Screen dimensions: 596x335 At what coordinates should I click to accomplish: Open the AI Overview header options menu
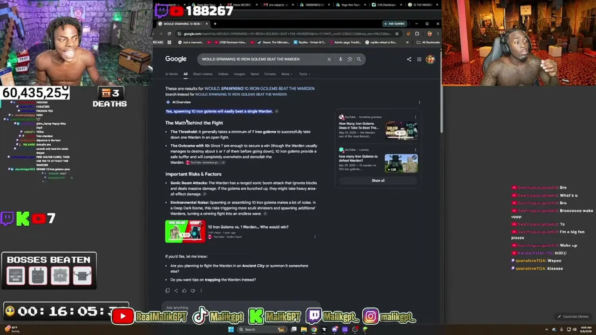coord(419,102)
